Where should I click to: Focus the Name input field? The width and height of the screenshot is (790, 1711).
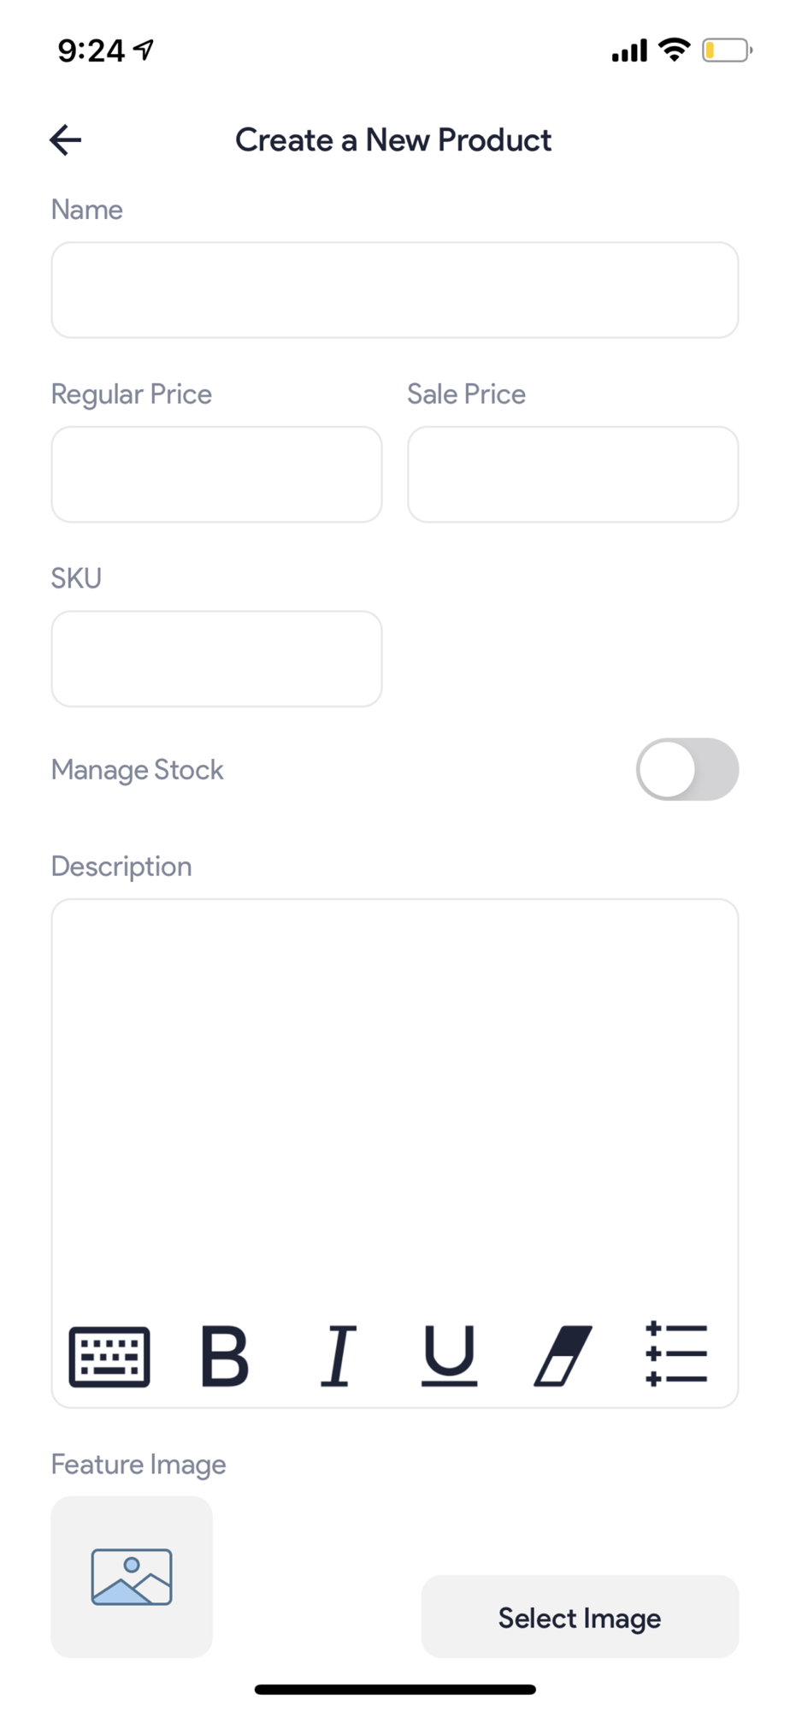point(395,290)
